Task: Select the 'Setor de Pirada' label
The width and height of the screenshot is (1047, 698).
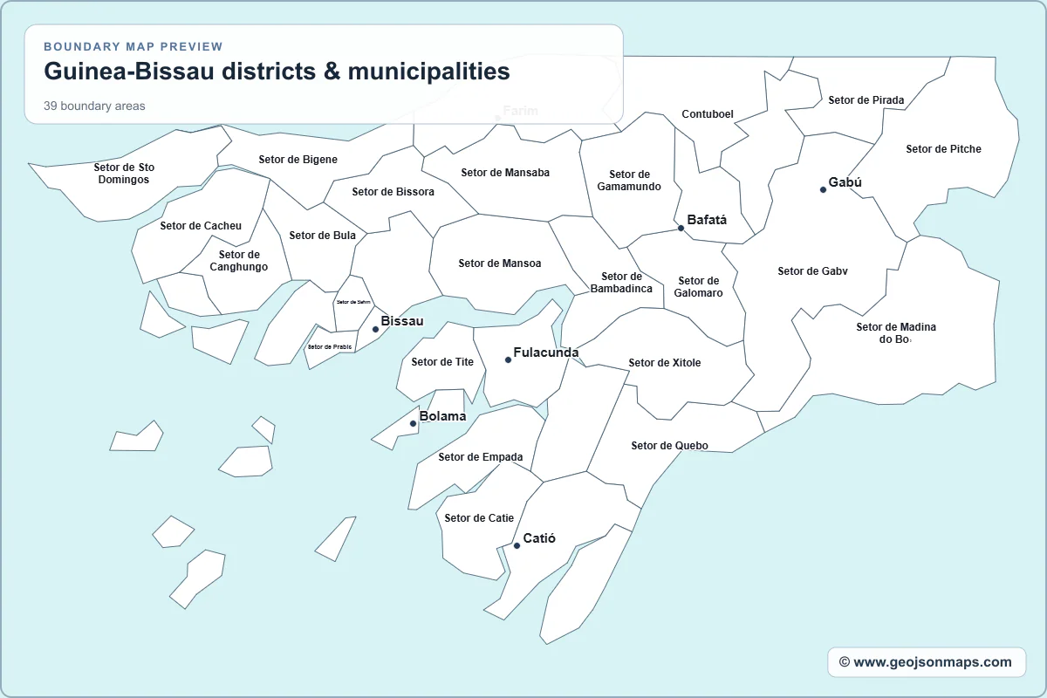Action: coord(866,100)
